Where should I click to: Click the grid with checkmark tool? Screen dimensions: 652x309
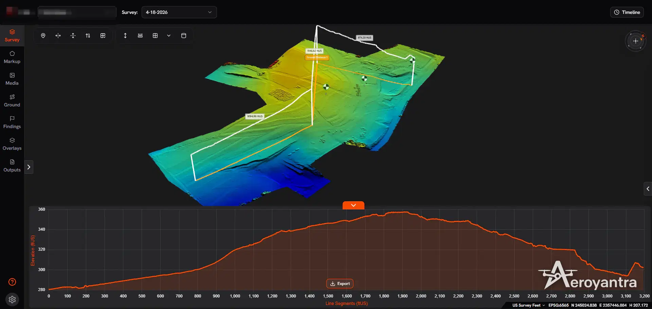(103, 36)
